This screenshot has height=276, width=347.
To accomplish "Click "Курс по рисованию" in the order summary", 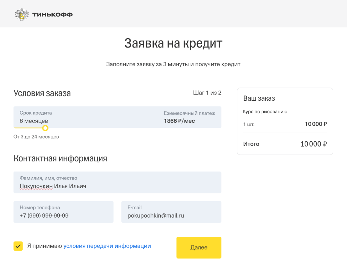I will click(x=265, y=111).
